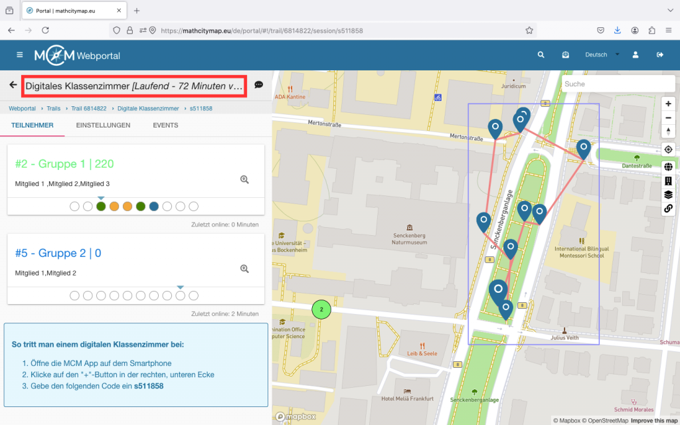680x425 pixels.
Task: Open the chat speech bubble icon
Action: 259,85
